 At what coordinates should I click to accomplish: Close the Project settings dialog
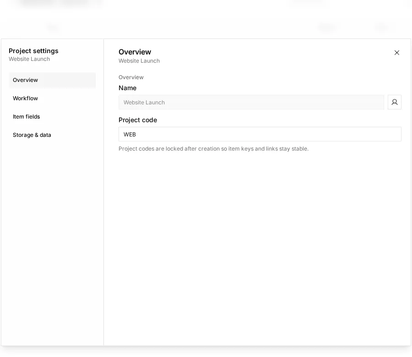(397, 53)
